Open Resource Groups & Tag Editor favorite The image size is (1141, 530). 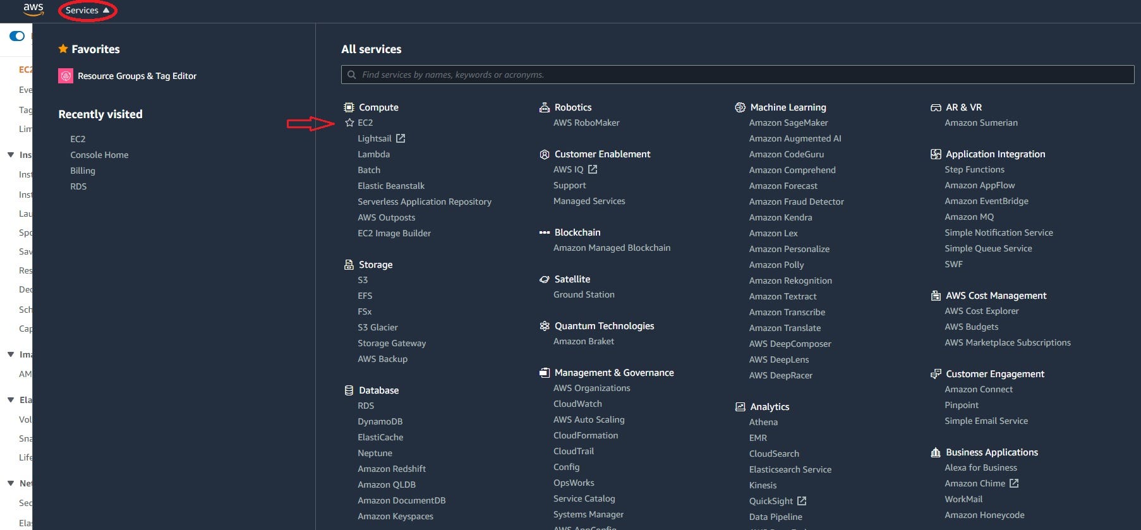tap(137, 76)
